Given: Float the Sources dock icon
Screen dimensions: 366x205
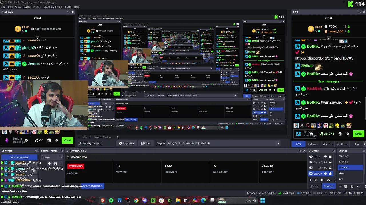Looking at the screenshot, I should [x=334, y=151].
